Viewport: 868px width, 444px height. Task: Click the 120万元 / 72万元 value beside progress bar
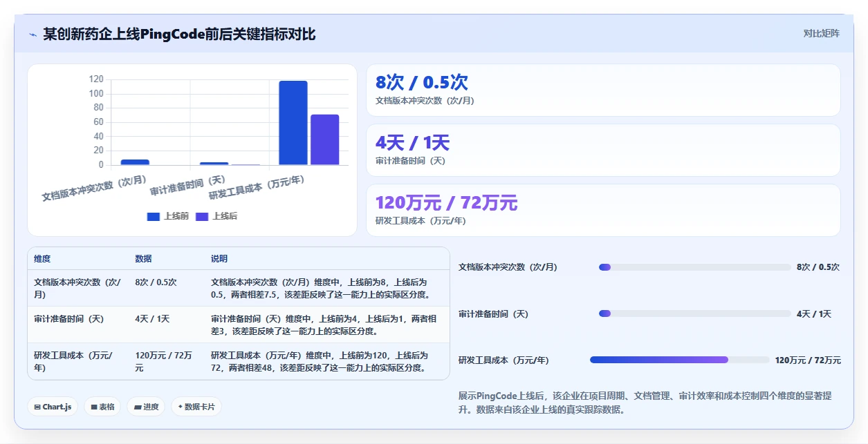808,360
